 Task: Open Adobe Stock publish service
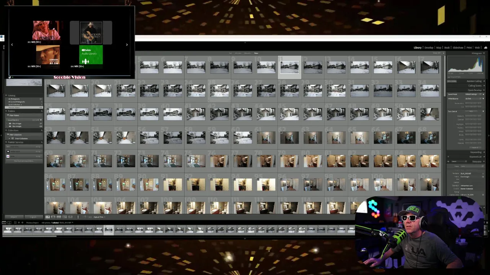pyautogui.click(x=24, y=152)
